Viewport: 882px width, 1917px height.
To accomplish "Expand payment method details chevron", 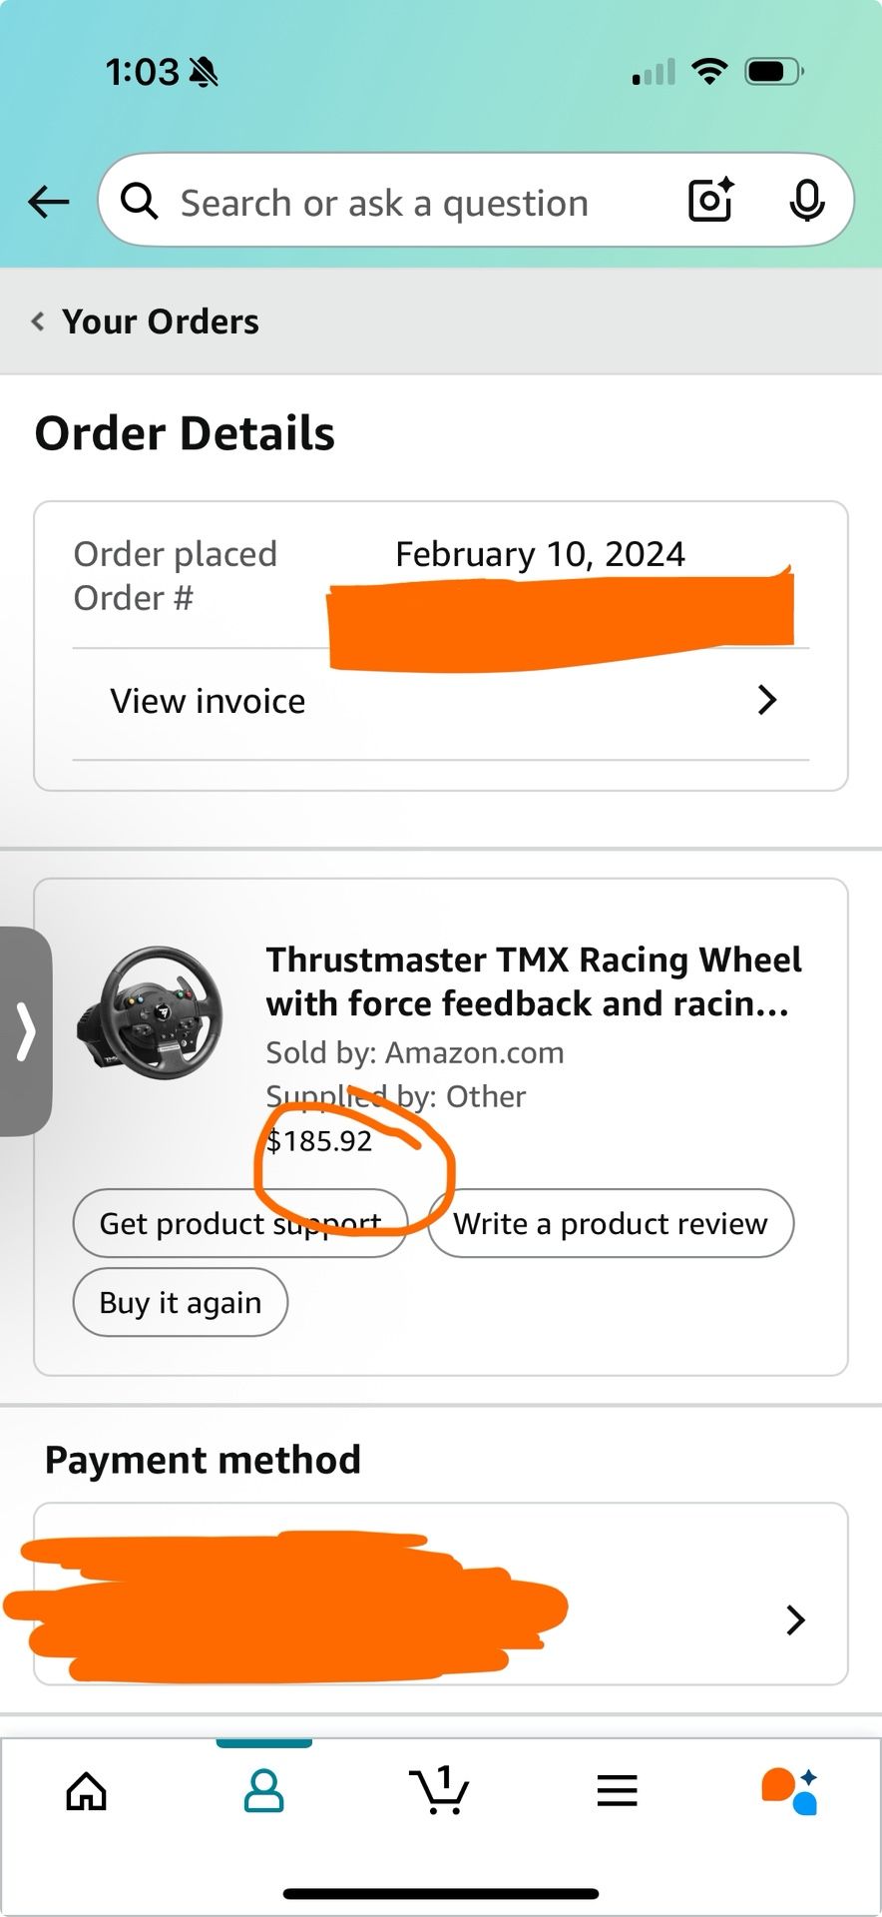I will coord(794,1619).
